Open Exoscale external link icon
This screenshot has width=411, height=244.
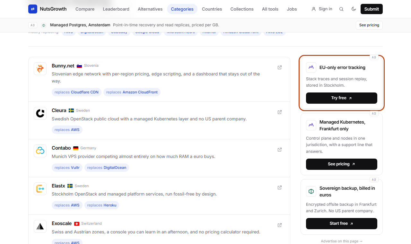(280, 225)
